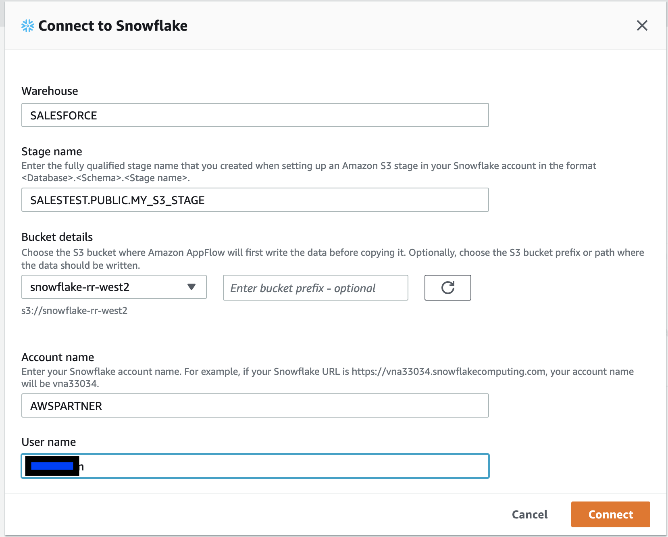This screenshot has width=668, height=537.
Task: Click the Warehouse field label
Action: pos(50,91)
